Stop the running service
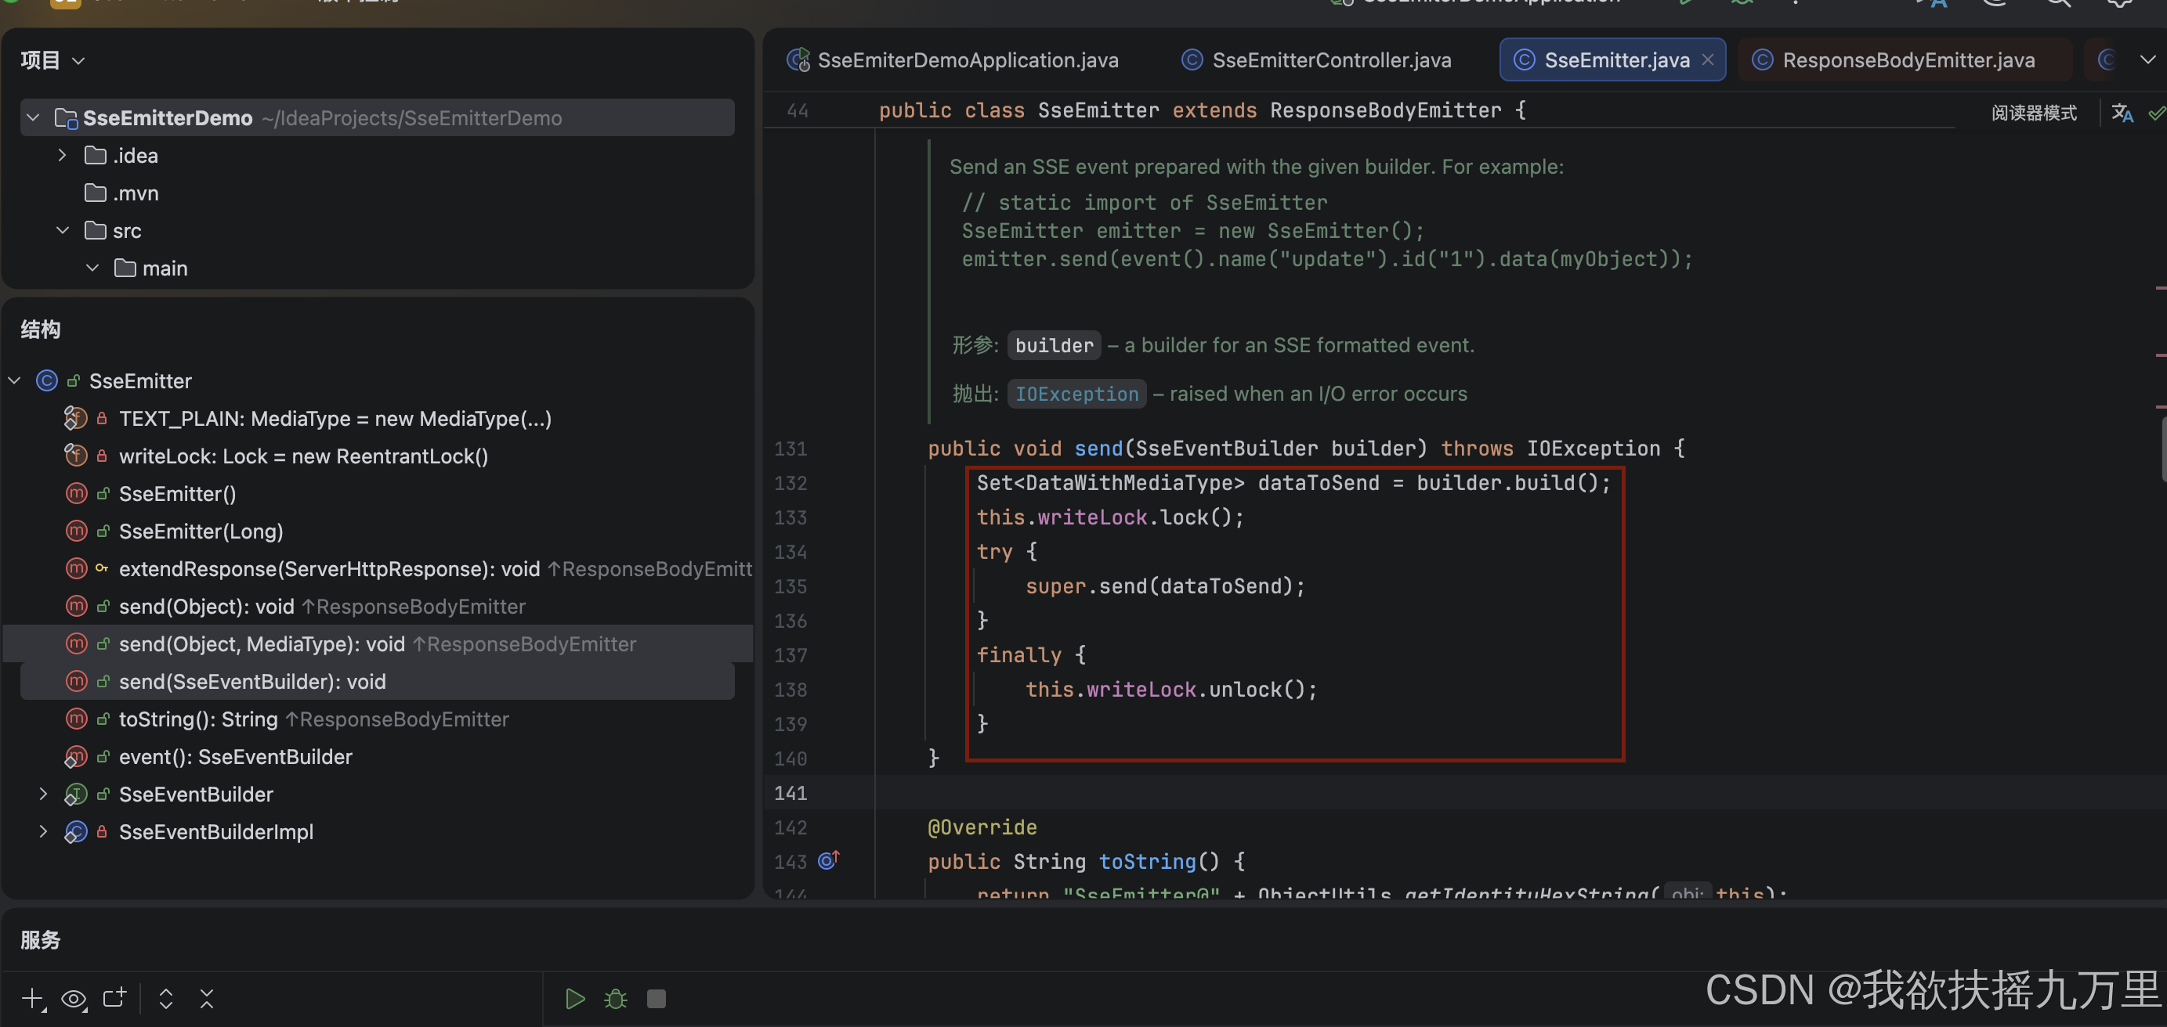2167x1027 pixels. (657, 998)
